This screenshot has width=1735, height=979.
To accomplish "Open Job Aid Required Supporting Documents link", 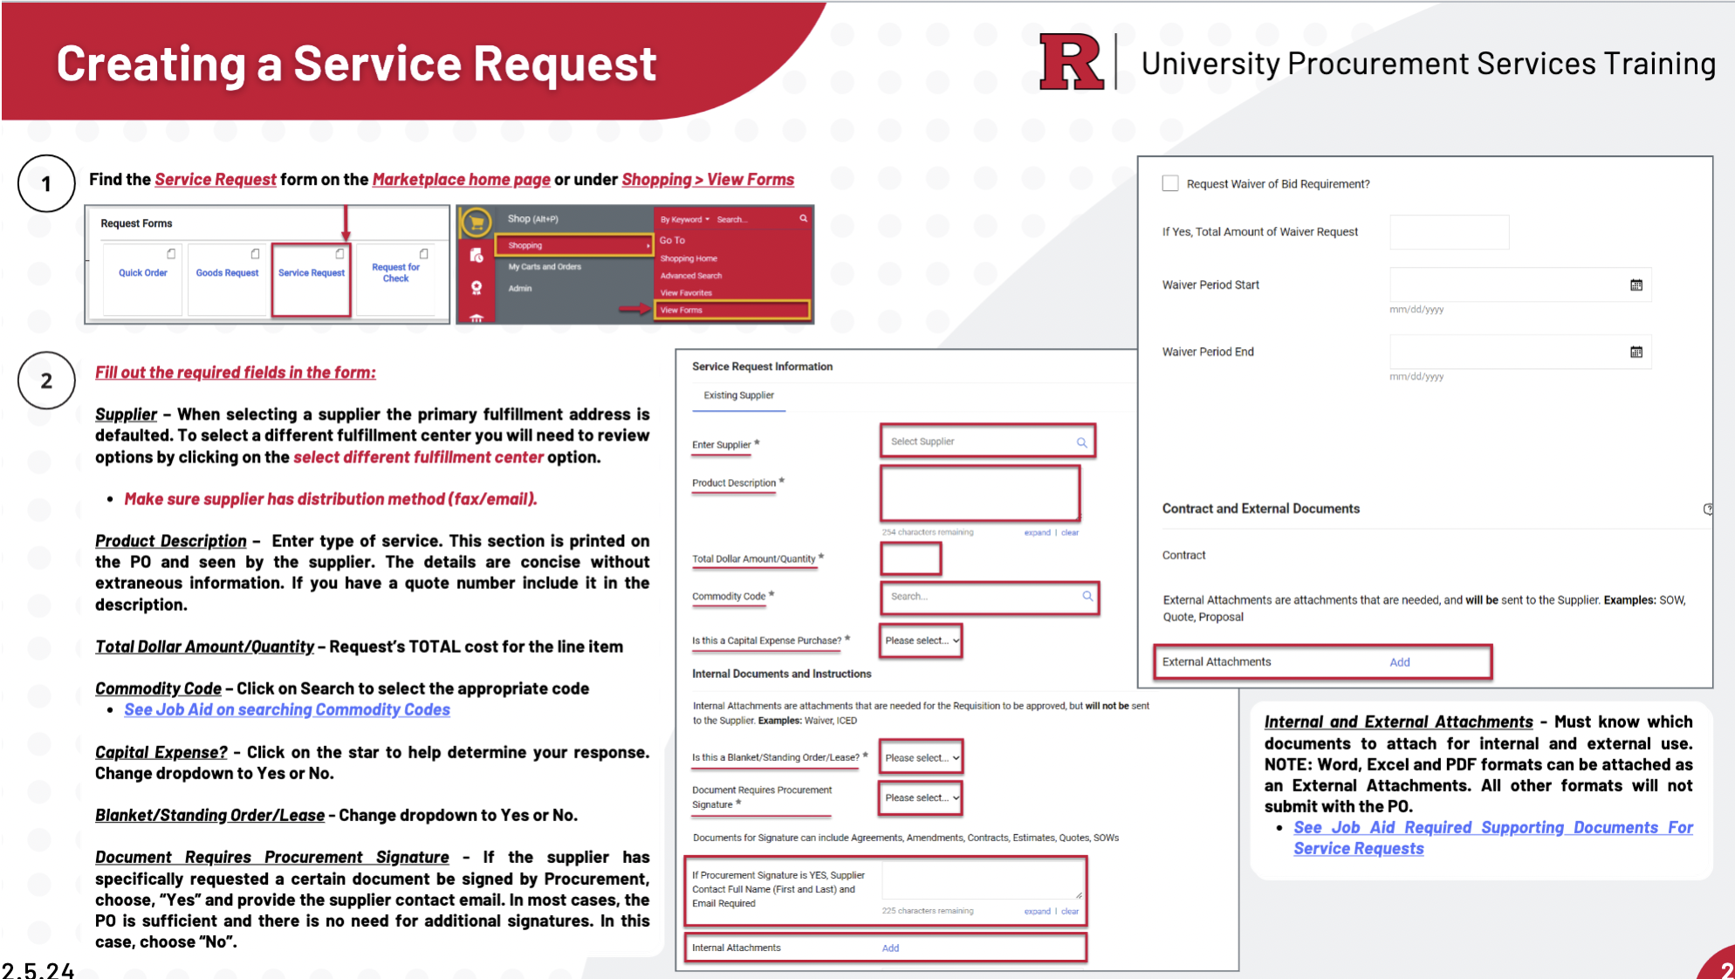I will [1493, 838].
